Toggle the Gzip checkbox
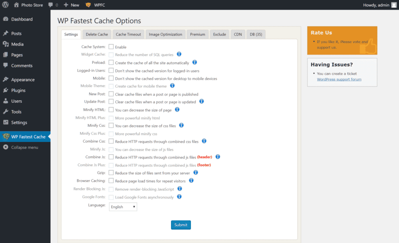The height and width of the screenshot is (243, 399). coord(111,173)
